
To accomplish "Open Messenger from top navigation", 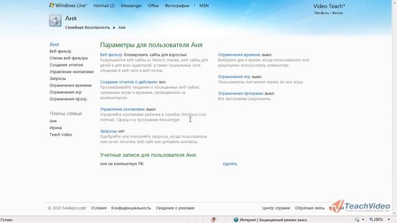I will tap(131, 6).
